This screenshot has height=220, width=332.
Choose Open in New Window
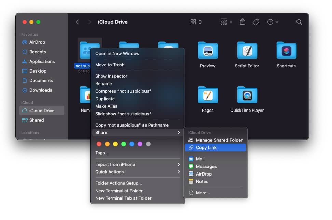pos(138,54)
